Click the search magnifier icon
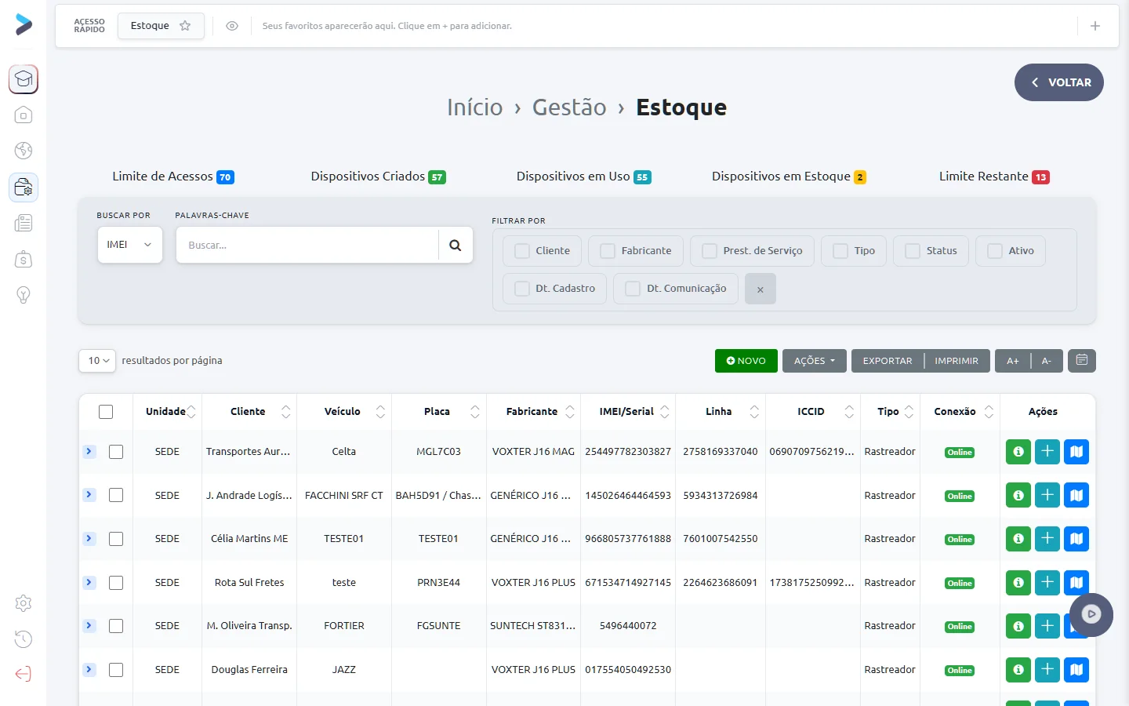 pyautogui.click(x=456, y=245)
